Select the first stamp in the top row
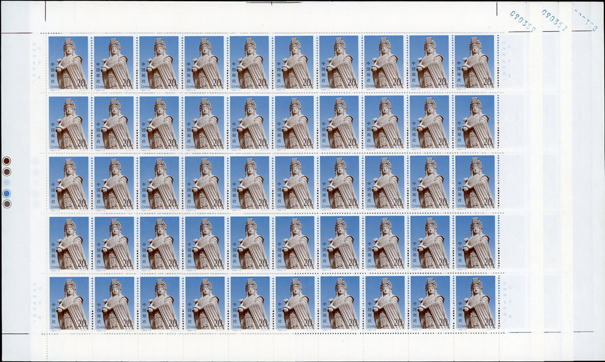This screenshot has height=362, width=605. [x=68, y=63]
